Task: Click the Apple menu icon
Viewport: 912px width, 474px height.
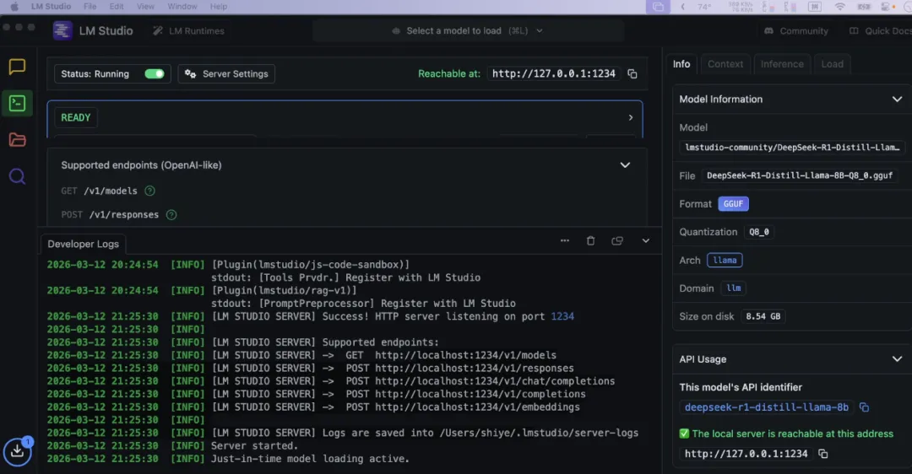Action: click(14, 7)
